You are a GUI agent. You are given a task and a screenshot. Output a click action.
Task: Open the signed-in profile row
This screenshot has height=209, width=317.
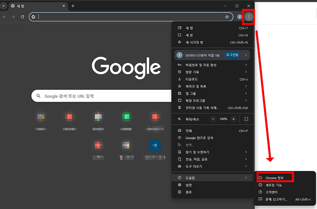click(x=212, y=55)
